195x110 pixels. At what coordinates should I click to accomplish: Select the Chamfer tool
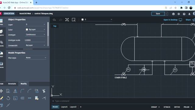pyautogui.click(x=30, y=91)
